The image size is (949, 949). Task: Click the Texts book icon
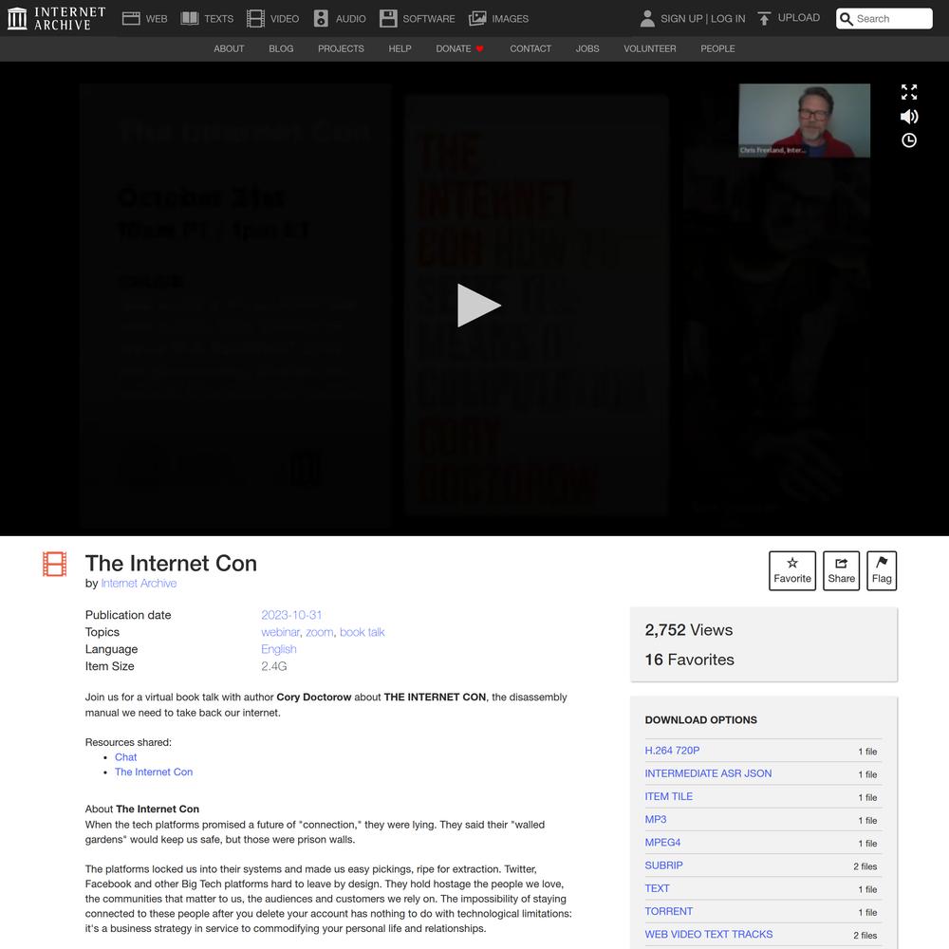pyautogui.click(x=190, y=18)
